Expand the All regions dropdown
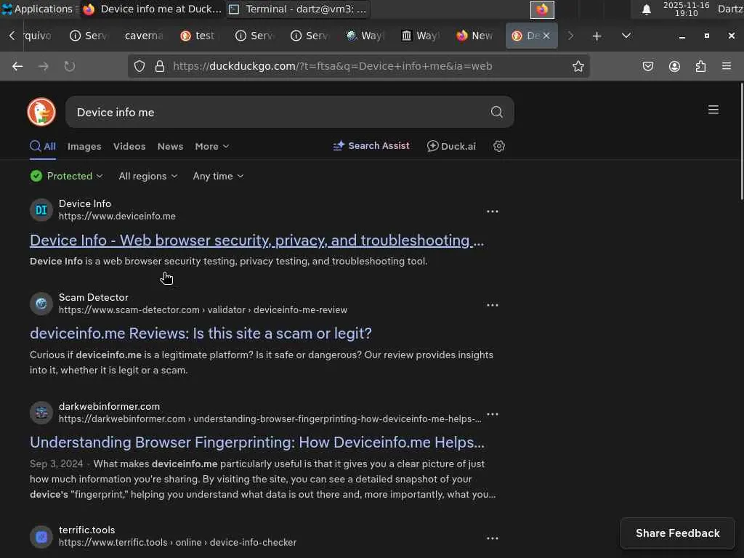 148,176
